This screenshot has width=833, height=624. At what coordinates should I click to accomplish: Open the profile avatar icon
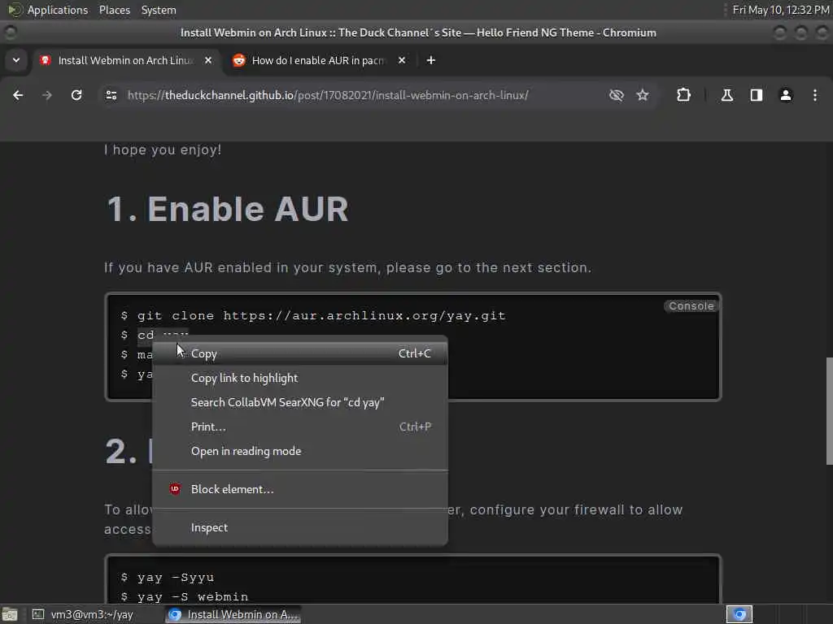tap(786, 95)
